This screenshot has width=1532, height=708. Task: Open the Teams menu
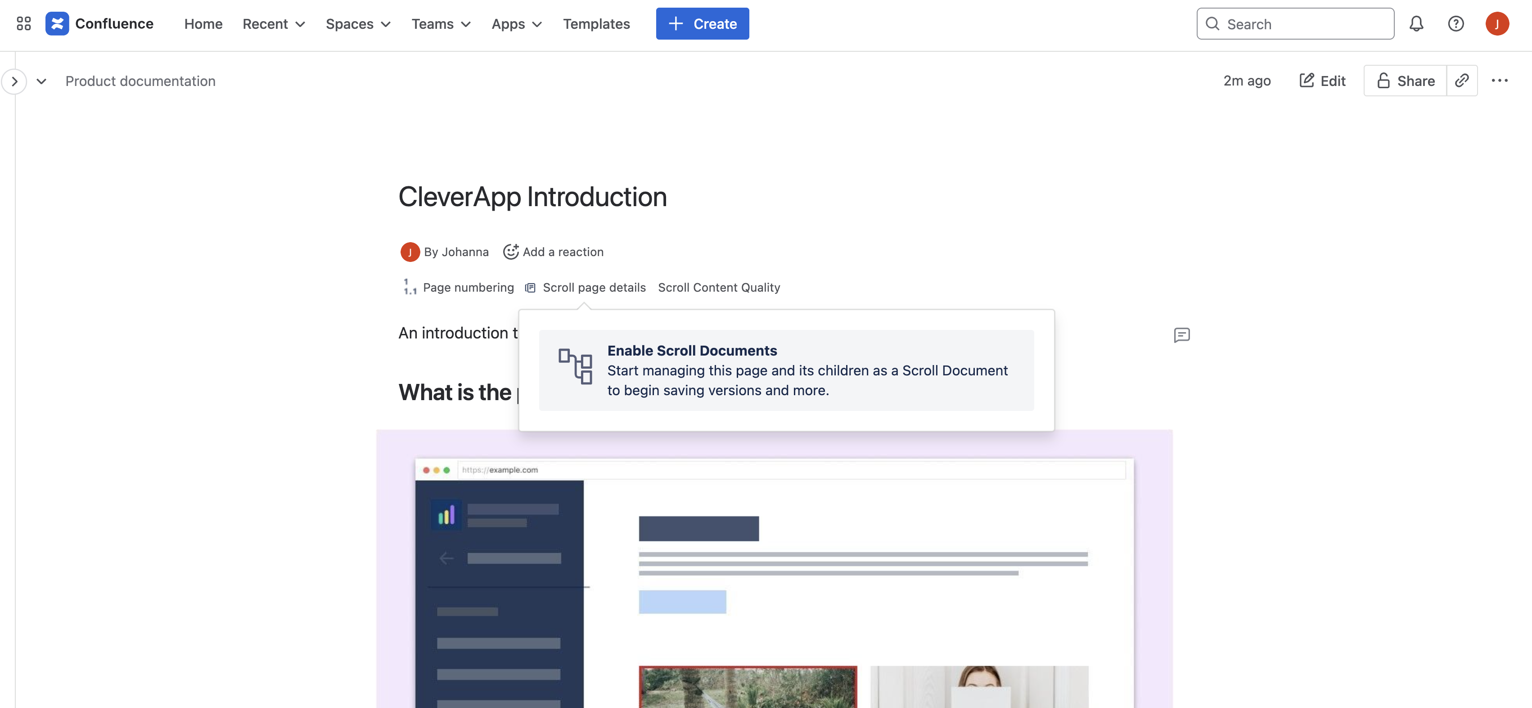tap(441, 24)
